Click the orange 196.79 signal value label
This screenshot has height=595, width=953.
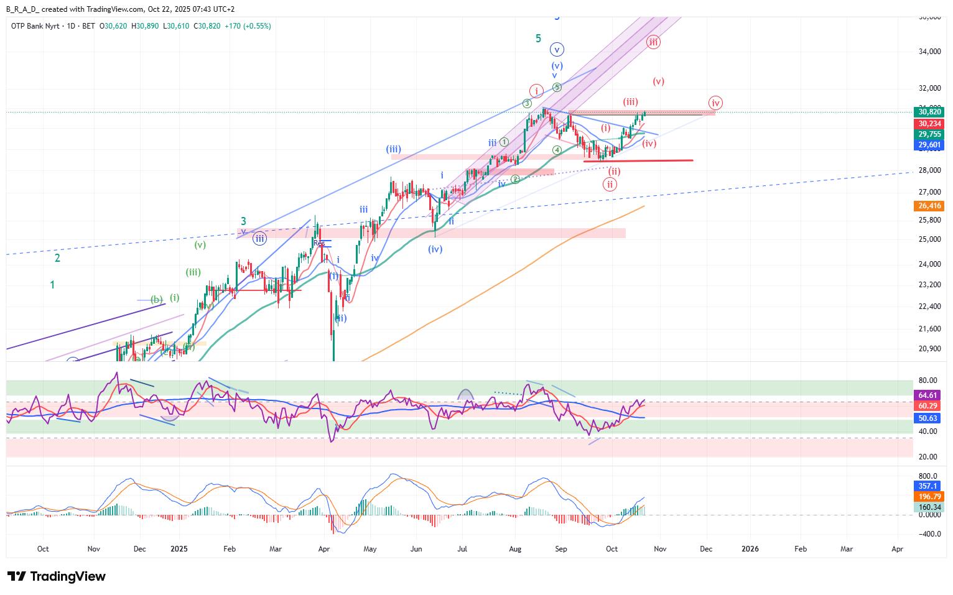pyautogui.click(x=929, y=496)
